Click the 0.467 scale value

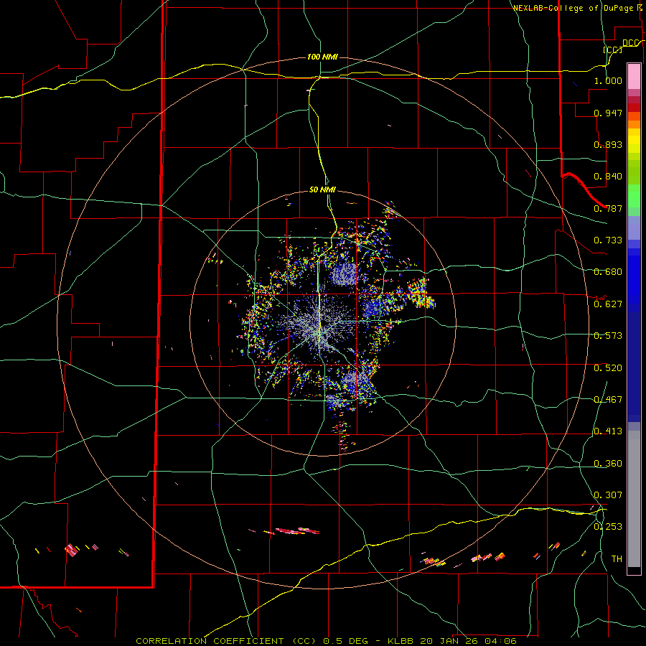[608, 400]
